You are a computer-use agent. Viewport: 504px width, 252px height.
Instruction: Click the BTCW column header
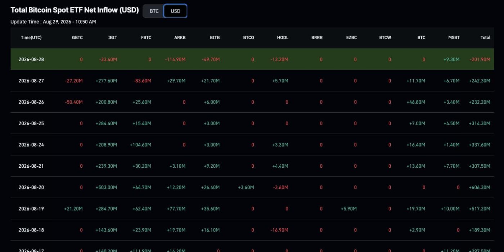click(385, 37)
